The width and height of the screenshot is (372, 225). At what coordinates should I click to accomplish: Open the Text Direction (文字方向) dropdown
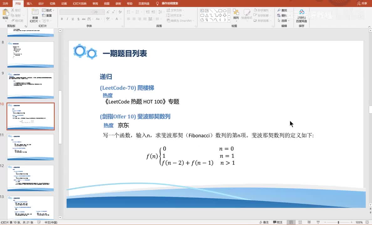click(176, 10)
